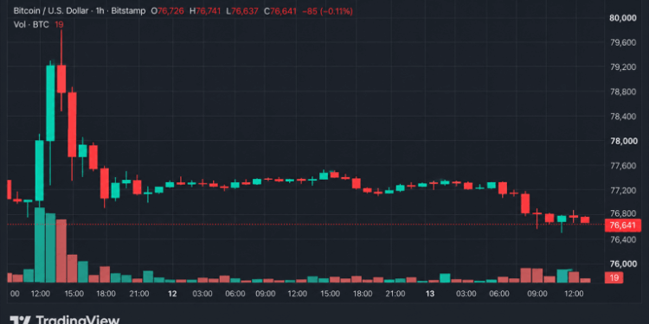This screenshot has height=324, width=649.
Task: Click the close value C76,641 in header
Action: click(x=280, y=11)
